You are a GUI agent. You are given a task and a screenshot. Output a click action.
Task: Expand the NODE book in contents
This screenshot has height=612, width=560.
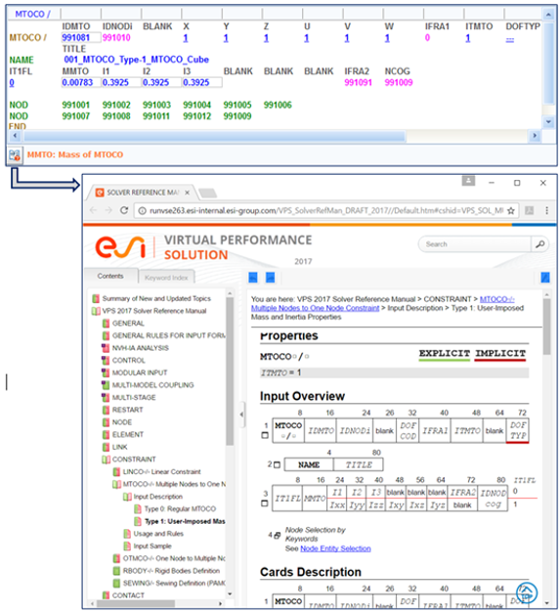pos(106,422)
